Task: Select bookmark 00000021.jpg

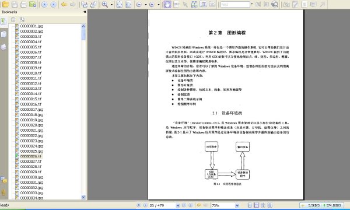Action: (32, 130)
